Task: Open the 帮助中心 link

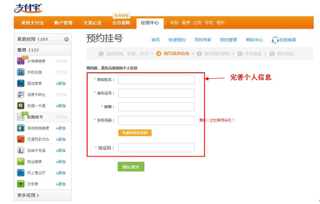Action: [x=254, y=40]
